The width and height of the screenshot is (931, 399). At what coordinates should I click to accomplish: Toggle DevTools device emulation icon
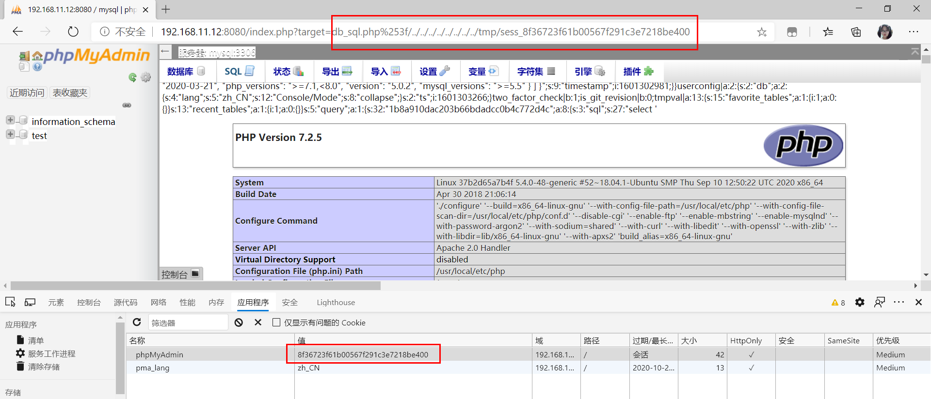pyautogui.click(x=30, y=302)
